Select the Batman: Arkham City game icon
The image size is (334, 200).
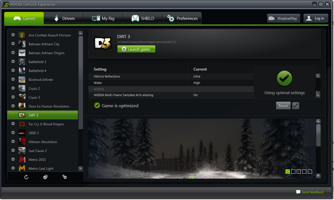coord(22,44)
